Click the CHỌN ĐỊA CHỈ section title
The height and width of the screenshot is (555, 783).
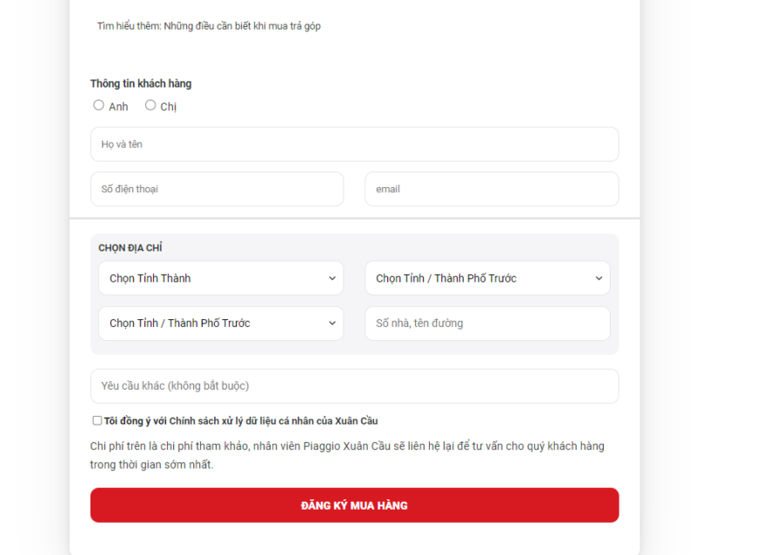click(x=130, y=248)
